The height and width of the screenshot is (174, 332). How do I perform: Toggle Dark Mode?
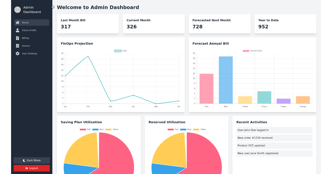32,160
